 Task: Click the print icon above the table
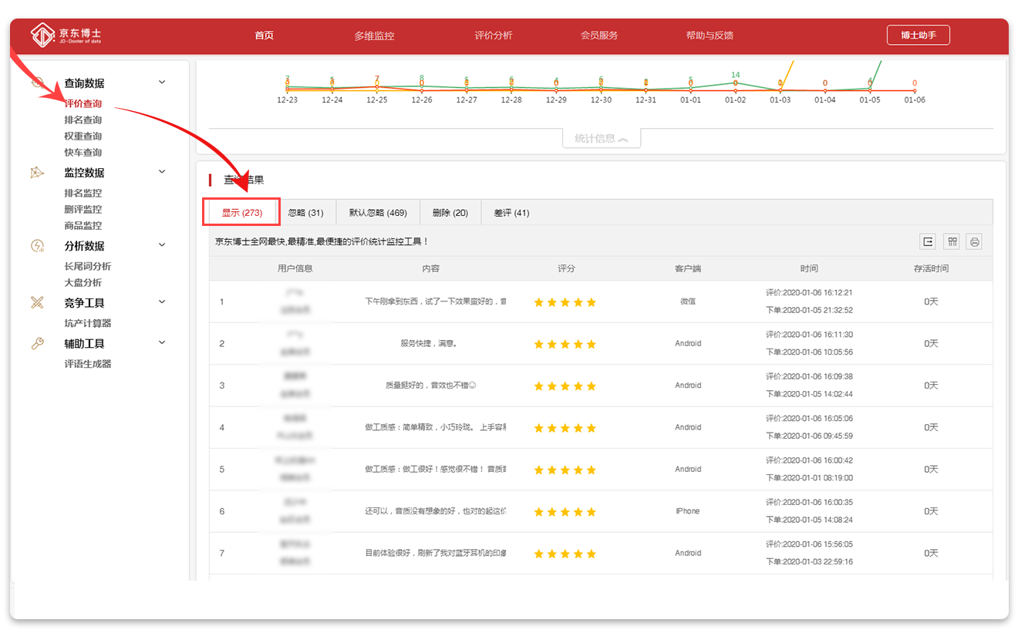click(975, 242)
